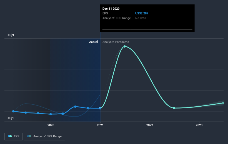Click the Actual section label
This screenshot has width=228, height=144.
coord(94,42)
